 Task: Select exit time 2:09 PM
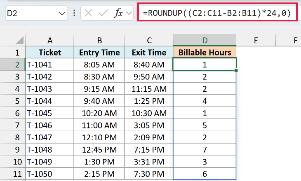(149, 137)
